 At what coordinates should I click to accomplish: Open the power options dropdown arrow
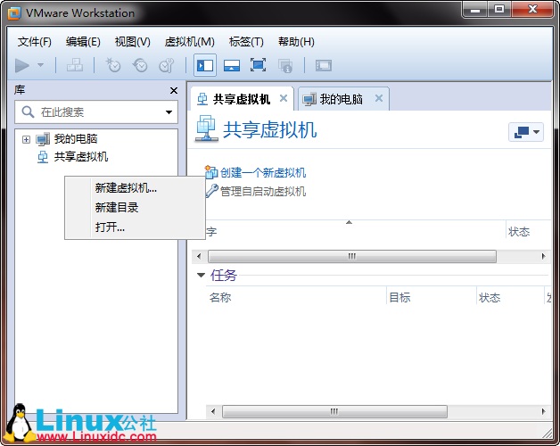tap(40, 65)
